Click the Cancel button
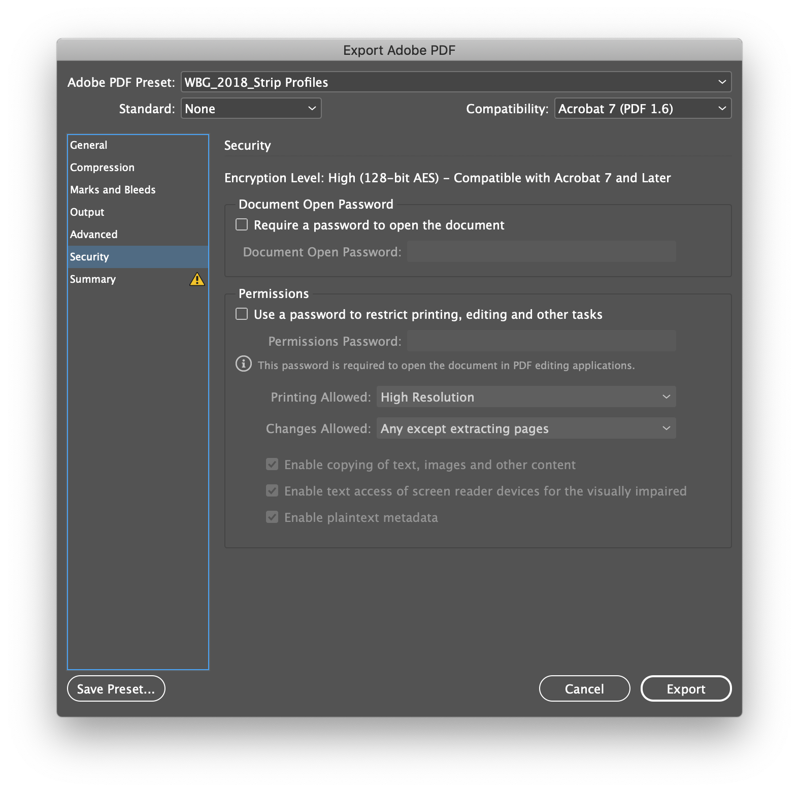Screen dimensions: 799x792 [584, 688]
